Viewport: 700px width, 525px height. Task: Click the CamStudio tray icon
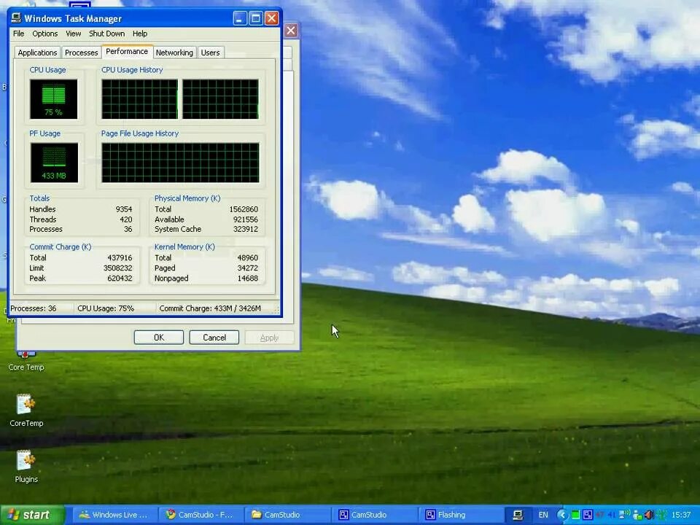(588, 515)
